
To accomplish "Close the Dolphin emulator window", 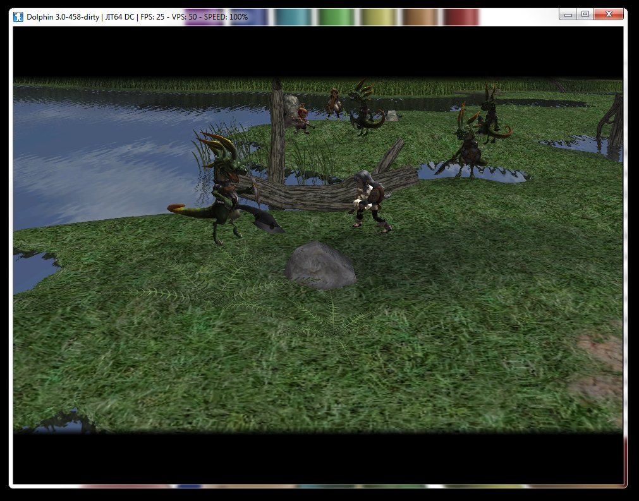I will [609, 14].
